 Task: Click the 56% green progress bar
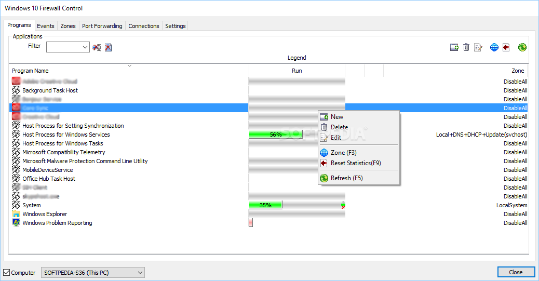point(276,135)
